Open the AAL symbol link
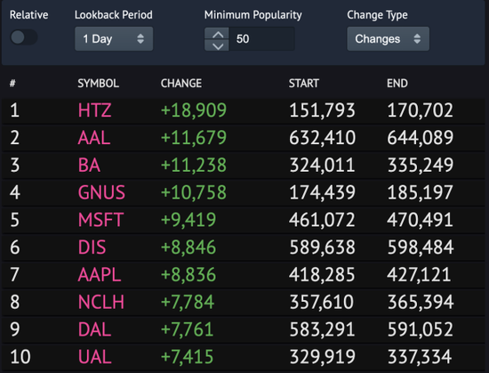The height and width of the screenshot is (373, 489). [94, 138]
